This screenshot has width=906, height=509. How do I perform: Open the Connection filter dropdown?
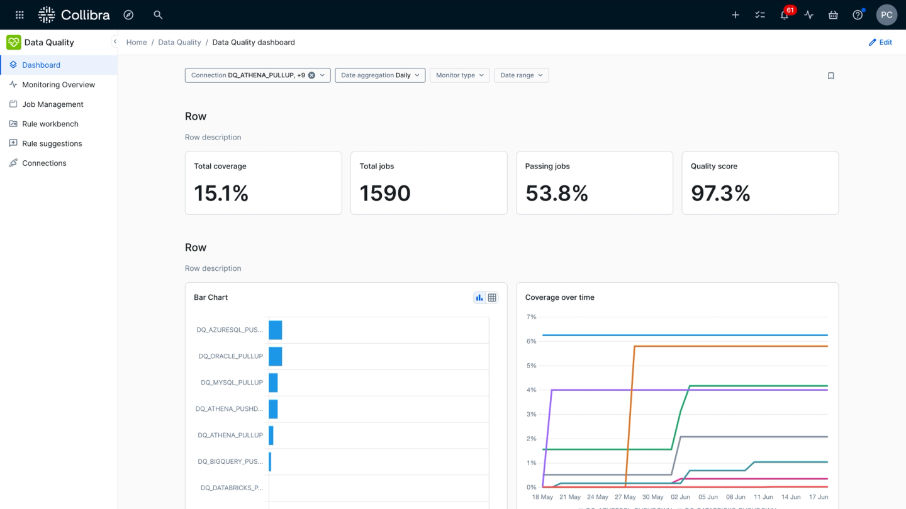(x=257, y=75)
